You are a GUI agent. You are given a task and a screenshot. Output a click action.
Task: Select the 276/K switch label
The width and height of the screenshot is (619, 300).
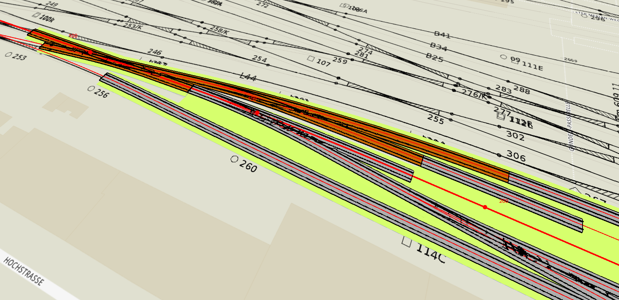pyautogui.click(x=474, y=93)
